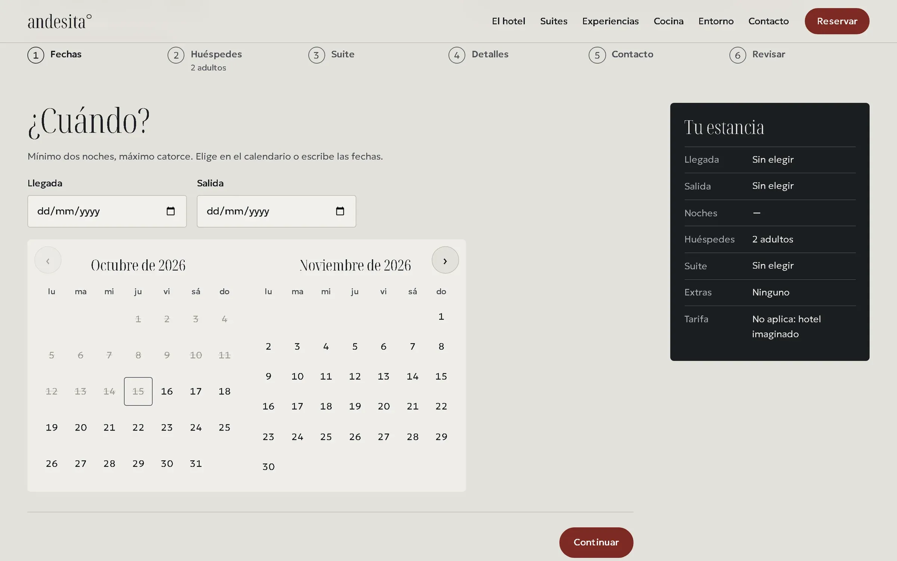This screenshot has height=561, width=897.
Task: Open the Llegada calendar picker icon
Action: 170,211
